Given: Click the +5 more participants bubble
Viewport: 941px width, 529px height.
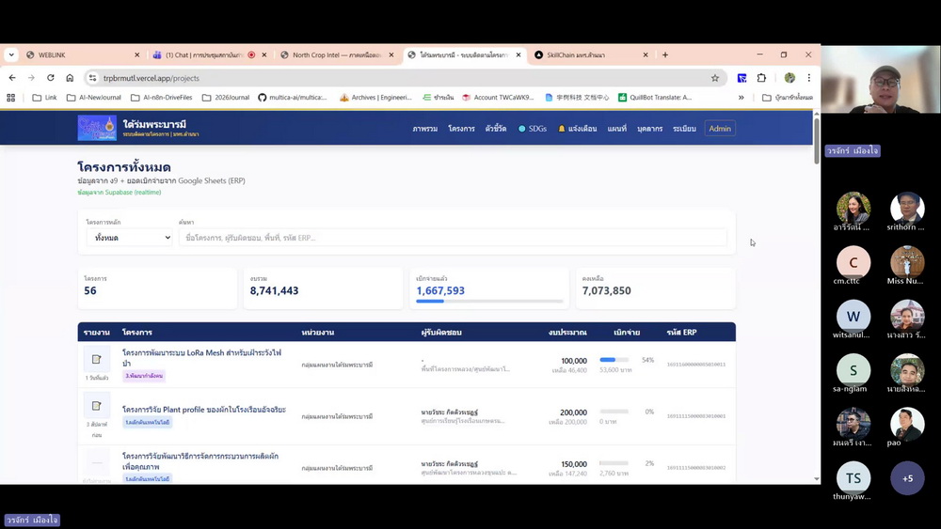Looking at the screenshot, I should pos(907,478).
